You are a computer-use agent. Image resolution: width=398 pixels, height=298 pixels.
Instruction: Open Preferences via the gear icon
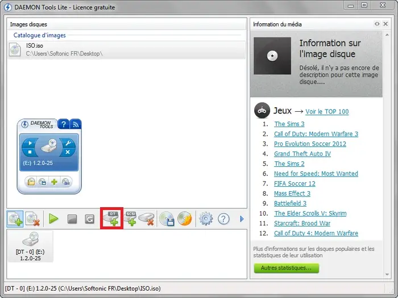pyautogui.click(x=206, y=219)
